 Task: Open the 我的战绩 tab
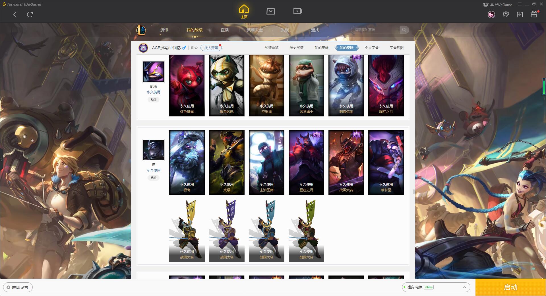[195, 30]
